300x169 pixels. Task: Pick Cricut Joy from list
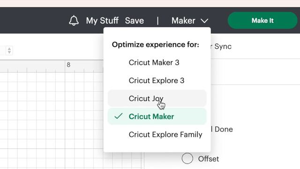click(x=157, y=98)
